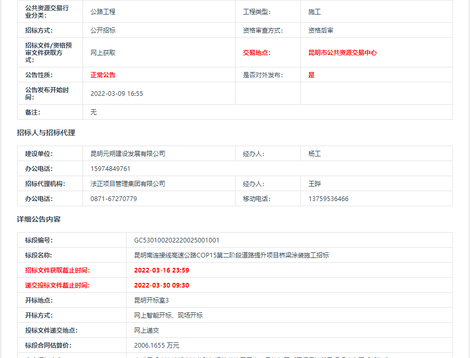Click the 公开招标 bidding method value
The width and height of the screenshot is (470, 358).
[x=103, y=31]
